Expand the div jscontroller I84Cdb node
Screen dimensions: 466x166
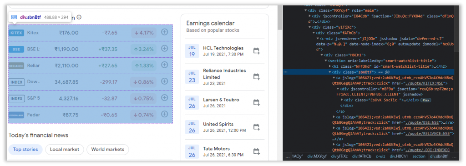pos(309,16)
